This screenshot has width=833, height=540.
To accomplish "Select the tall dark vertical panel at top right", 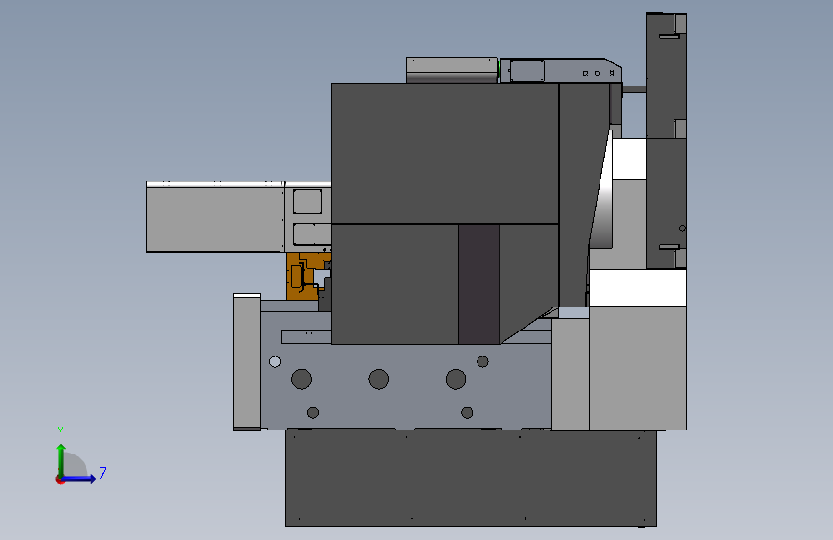I will point(666,141).
